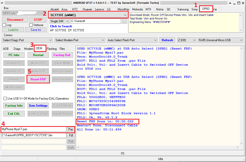
Task: Open the Files tab
Action: 62,49
